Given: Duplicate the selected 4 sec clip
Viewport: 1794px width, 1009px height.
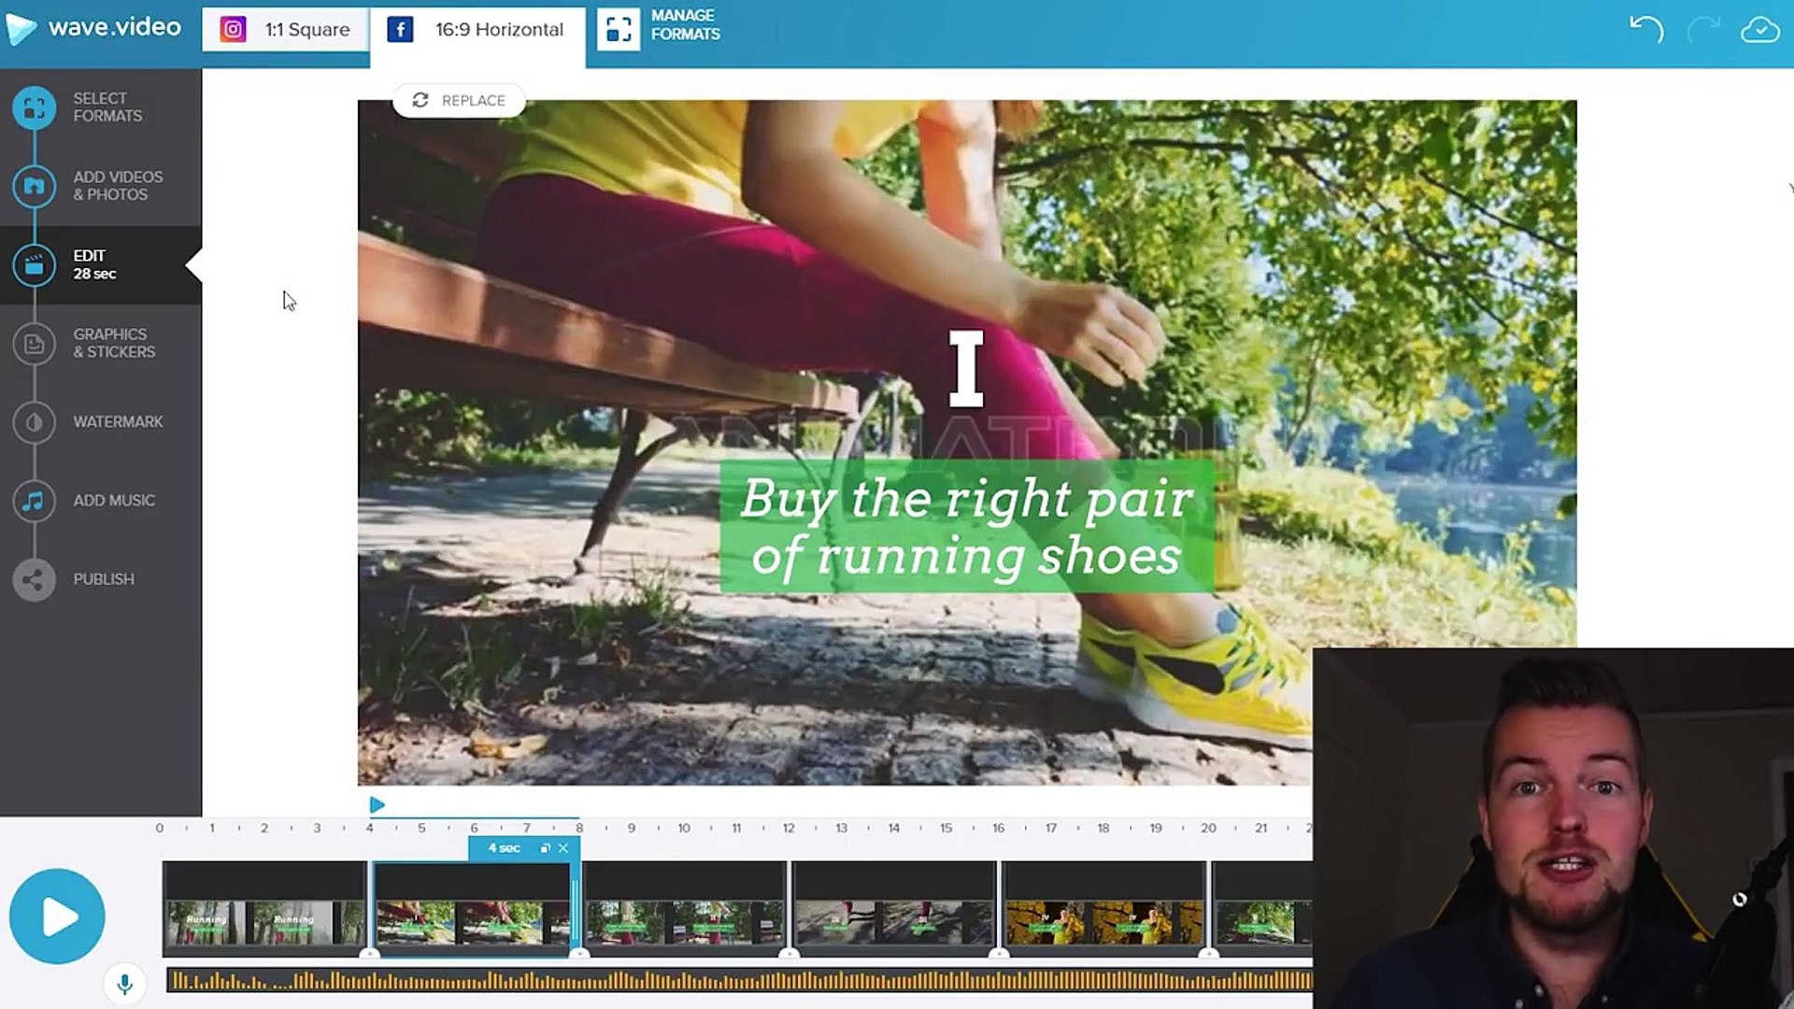Looking at the screenshot, I should coord(545,848).
